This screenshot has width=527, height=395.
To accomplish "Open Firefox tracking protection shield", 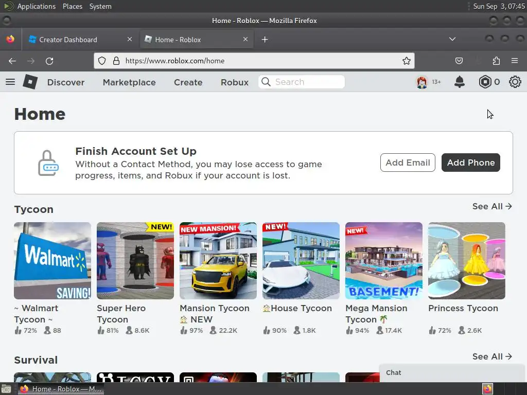I will click(102, 61).
